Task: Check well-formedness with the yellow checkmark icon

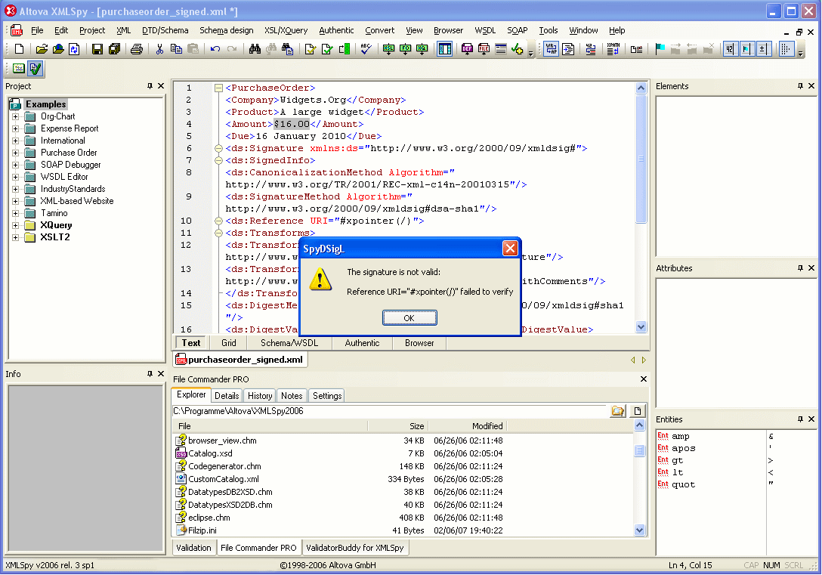Action: [311, 49]
